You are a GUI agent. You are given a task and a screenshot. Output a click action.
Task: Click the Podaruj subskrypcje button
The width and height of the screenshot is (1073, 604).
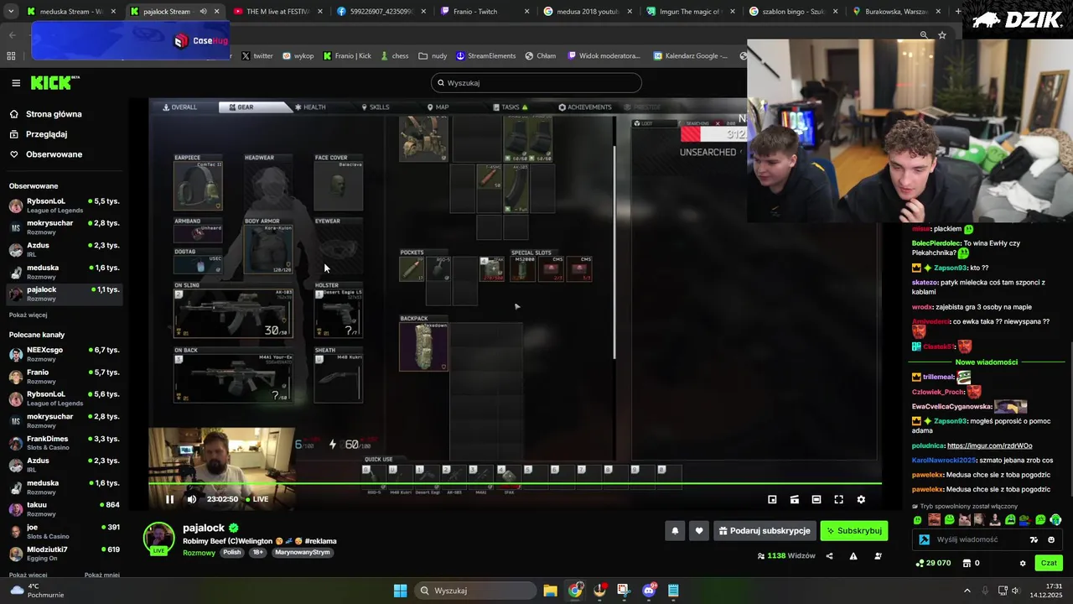(x=765, y=530)
